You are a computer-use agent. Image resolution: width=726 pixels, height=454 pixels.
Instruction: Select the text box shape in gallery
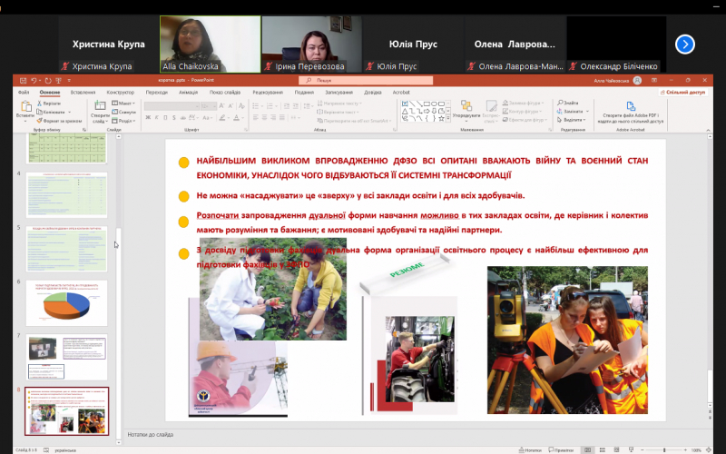pos(405,104)
